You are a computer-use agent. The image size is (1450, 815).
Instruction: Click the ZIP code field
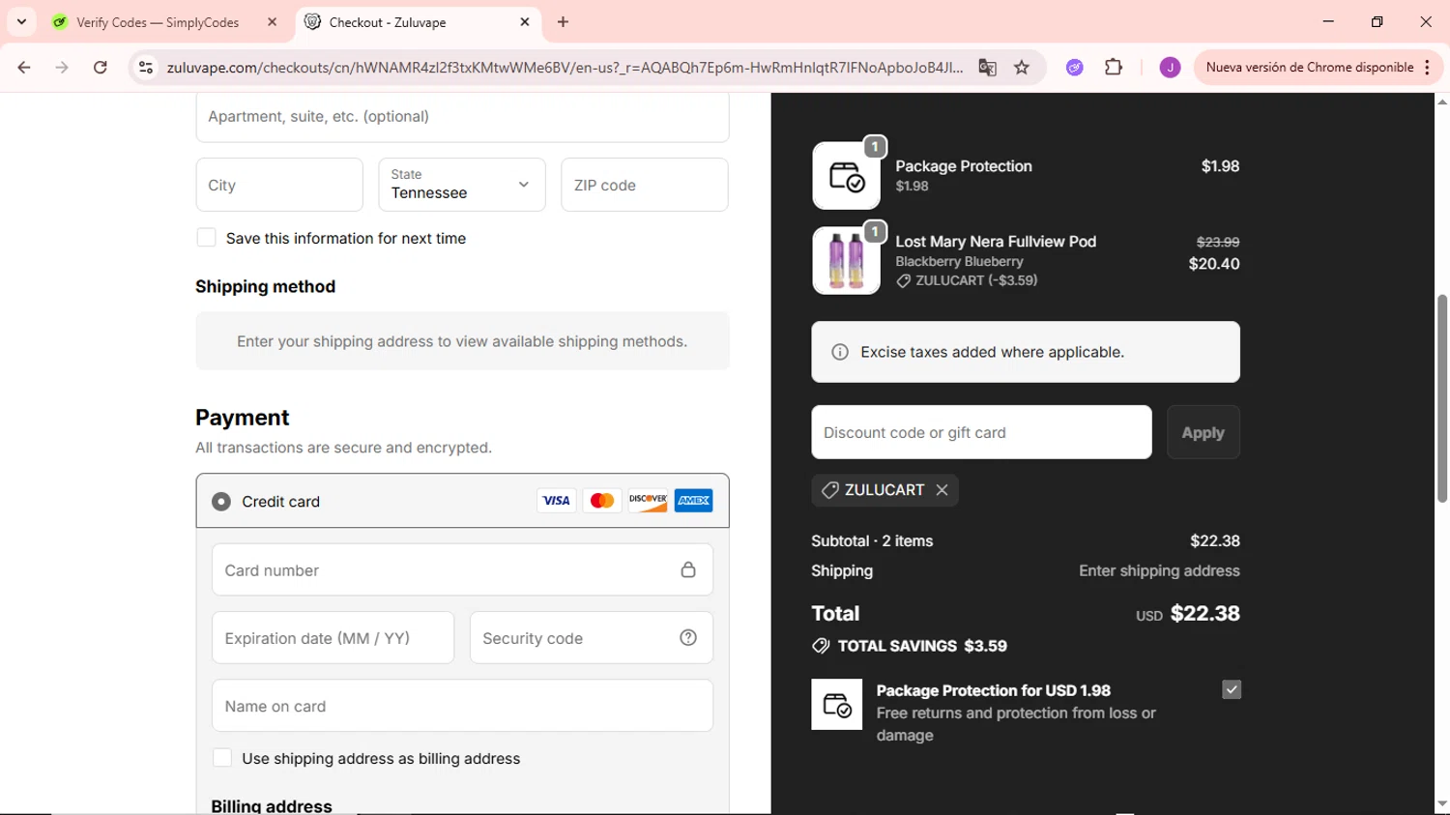tap(645, 185)
